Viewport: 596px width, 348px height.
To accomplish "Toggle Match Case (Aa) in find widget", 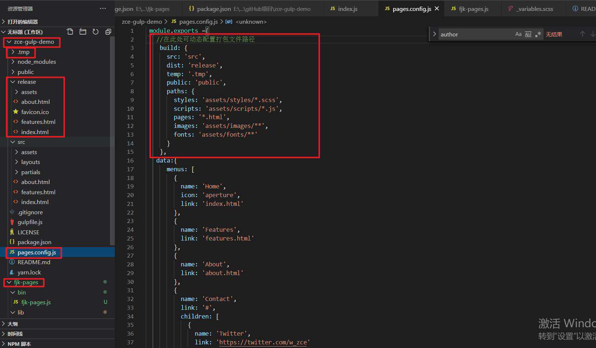I will [x=518, y=34].
